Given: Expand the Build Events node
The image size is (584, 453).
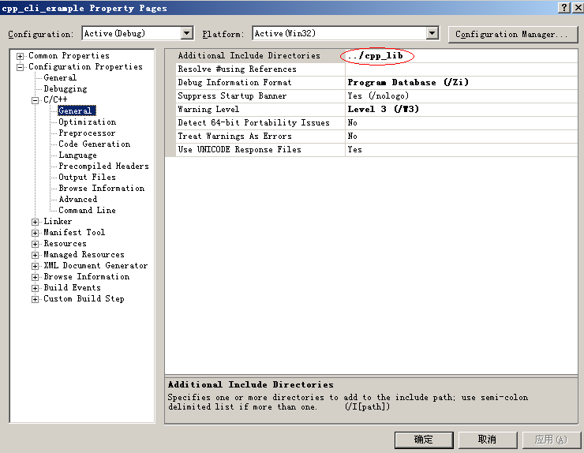Looking at the screenshot, I should pos(36,288).
